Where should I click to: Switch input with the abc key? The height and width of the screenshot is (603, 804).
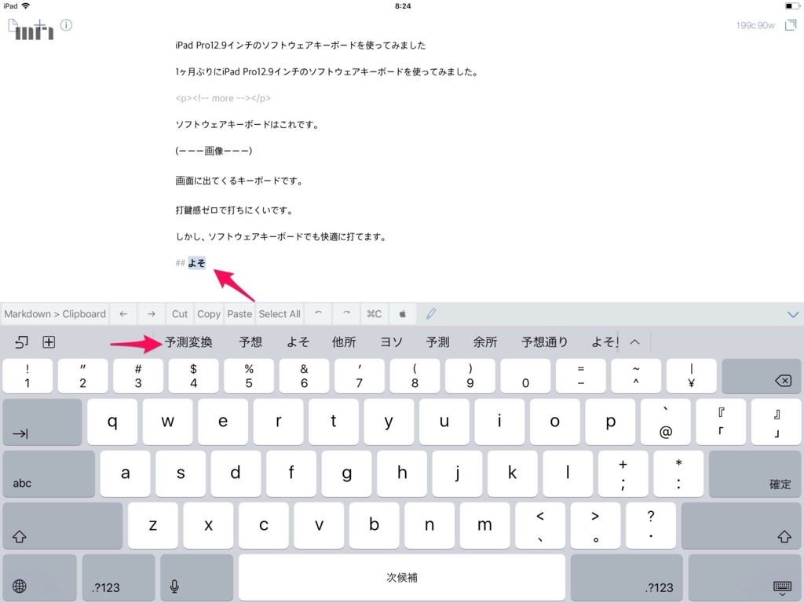49,473
